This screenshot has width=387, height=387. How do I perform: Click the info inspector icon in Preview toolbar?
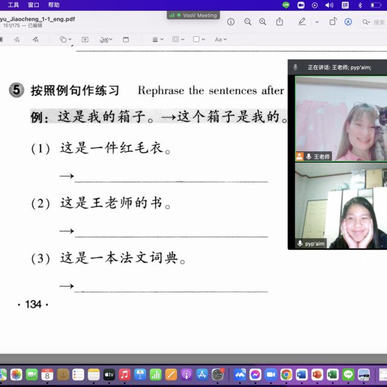click(x=230, y=22)
